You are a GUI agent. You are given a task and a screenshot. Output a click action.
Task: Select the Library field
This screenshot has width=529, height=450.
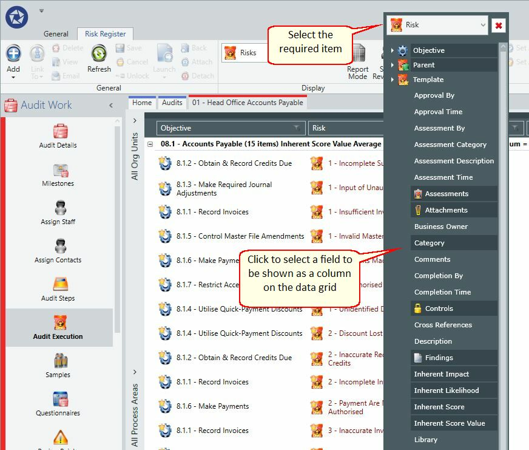[x=454, y=440]
